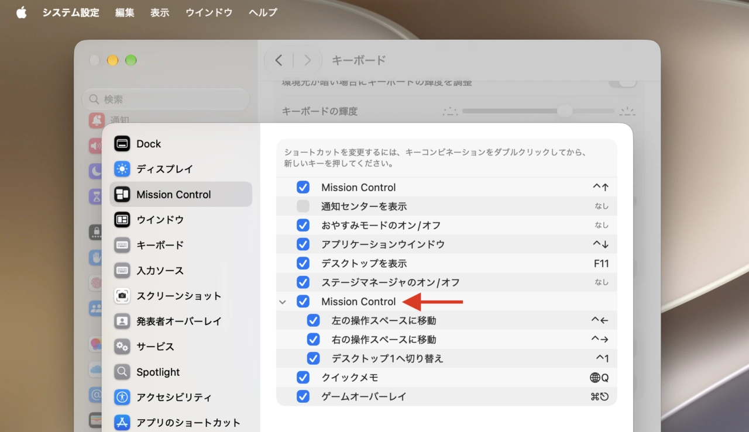The height and width of the screenshot is (432, 749).
Task: Click the globe Q shortcut for クイックメモ
Action: [599, 378]
